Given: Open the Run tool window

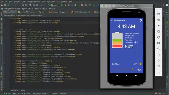Looking at the screenshot, I should click(x=7, y=93).
